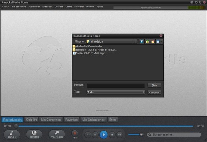
Task: Open the Premium menu
Action: pyautogui.click(x=90, y=7)
